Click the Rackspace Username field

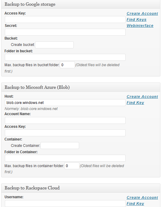point(65,203)
